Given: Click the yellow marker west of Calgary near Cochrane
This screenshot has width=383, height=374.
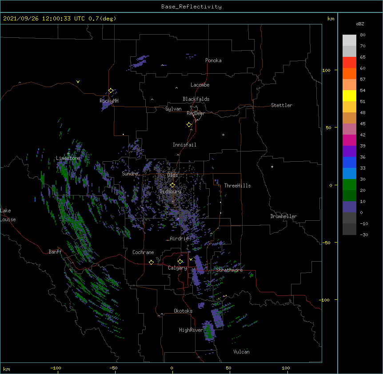Looking at the screenshot, I should [151, 262].
